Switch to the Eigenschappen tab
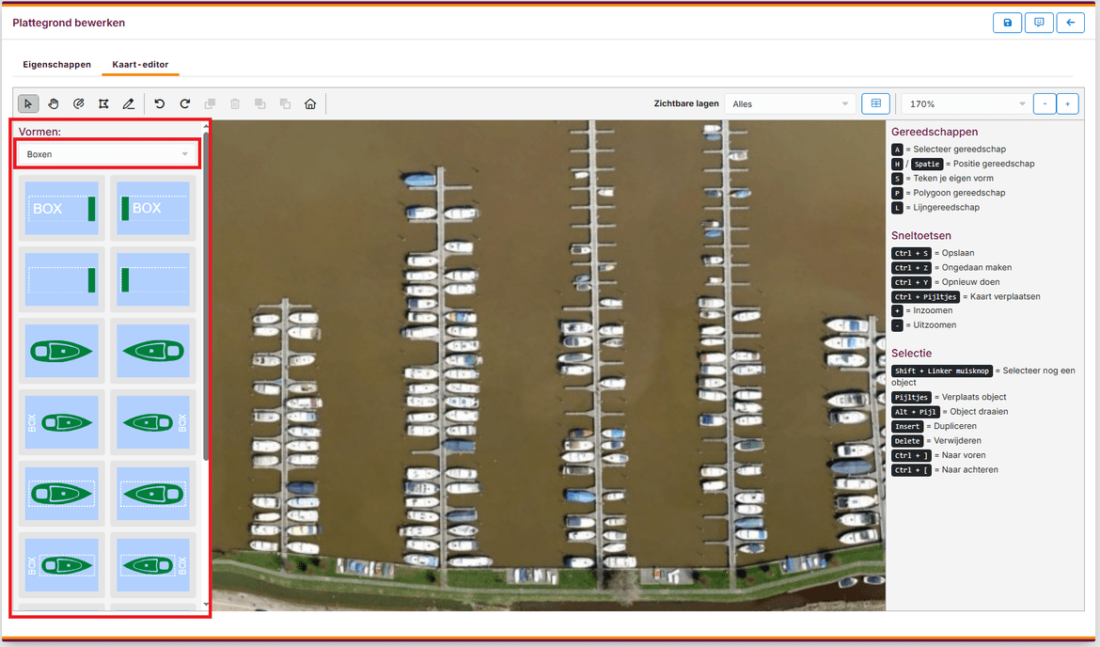The width and height of the screenshot is (1100, 647). [57, 65]
